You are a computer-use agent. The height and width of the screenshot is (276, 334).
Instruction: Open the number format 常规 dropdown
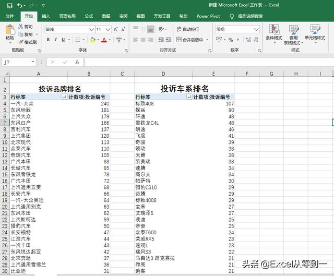tap(256, 29)
